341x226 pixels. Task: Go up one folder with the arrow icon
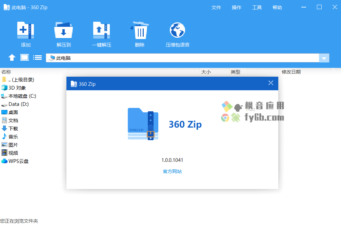12,58
